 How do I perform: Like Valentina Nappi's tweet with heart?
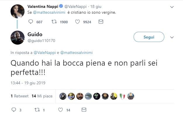click(x=77, y=22)
